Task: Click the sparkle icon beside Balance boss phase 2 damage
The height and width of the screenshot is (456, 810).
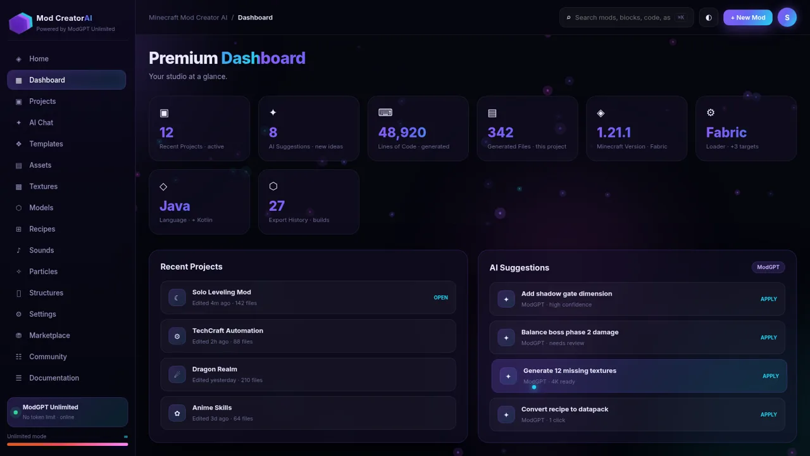Action: (506, 338)
